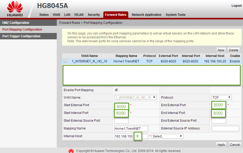
Task: Tick the checkbox for 1_INTERNET_R_VID_10 row
Action: [x=65, y=61]
